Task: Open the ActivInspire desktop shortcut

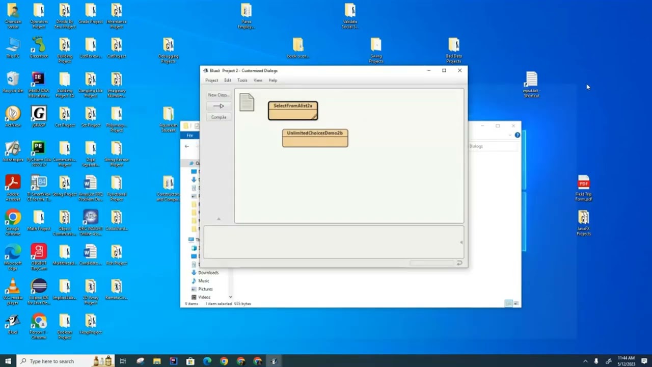Action: [13, 151]
